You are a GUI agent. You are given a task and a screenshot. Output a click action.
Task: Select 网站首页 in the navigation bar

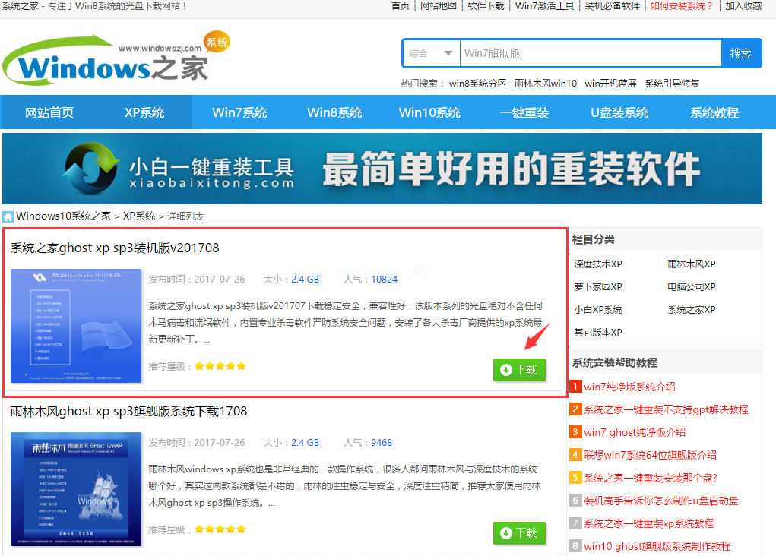[x=49, y=112]
